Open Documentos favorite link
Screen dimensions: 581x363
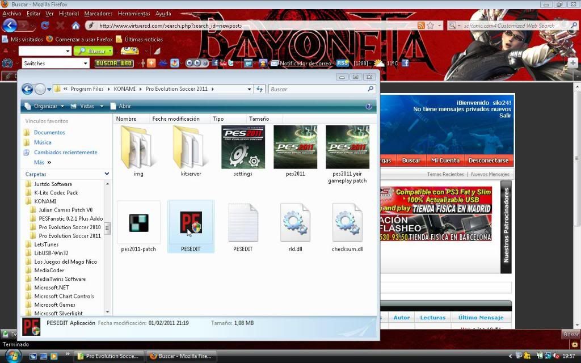point(49,132)
